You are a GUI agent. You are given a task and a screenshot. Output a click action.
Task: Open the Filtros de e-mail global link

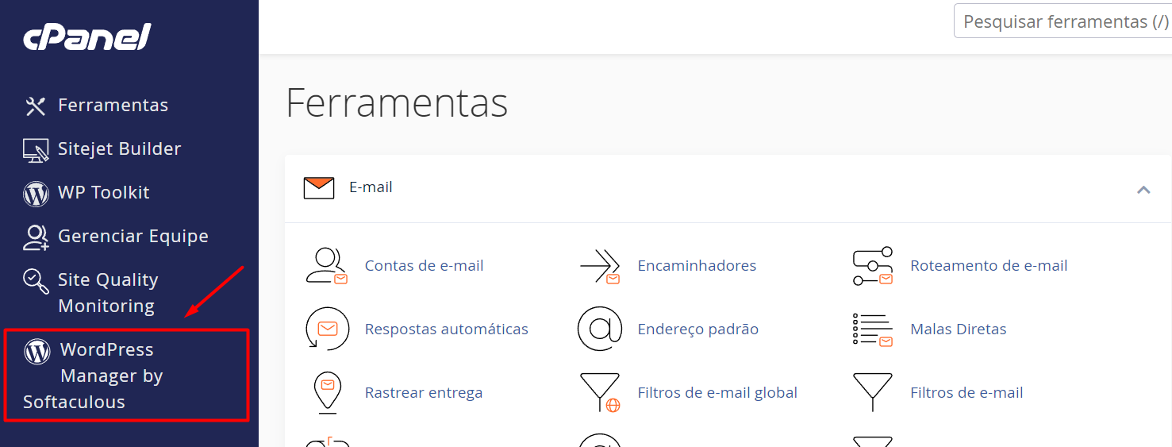(x=717, y=392)
